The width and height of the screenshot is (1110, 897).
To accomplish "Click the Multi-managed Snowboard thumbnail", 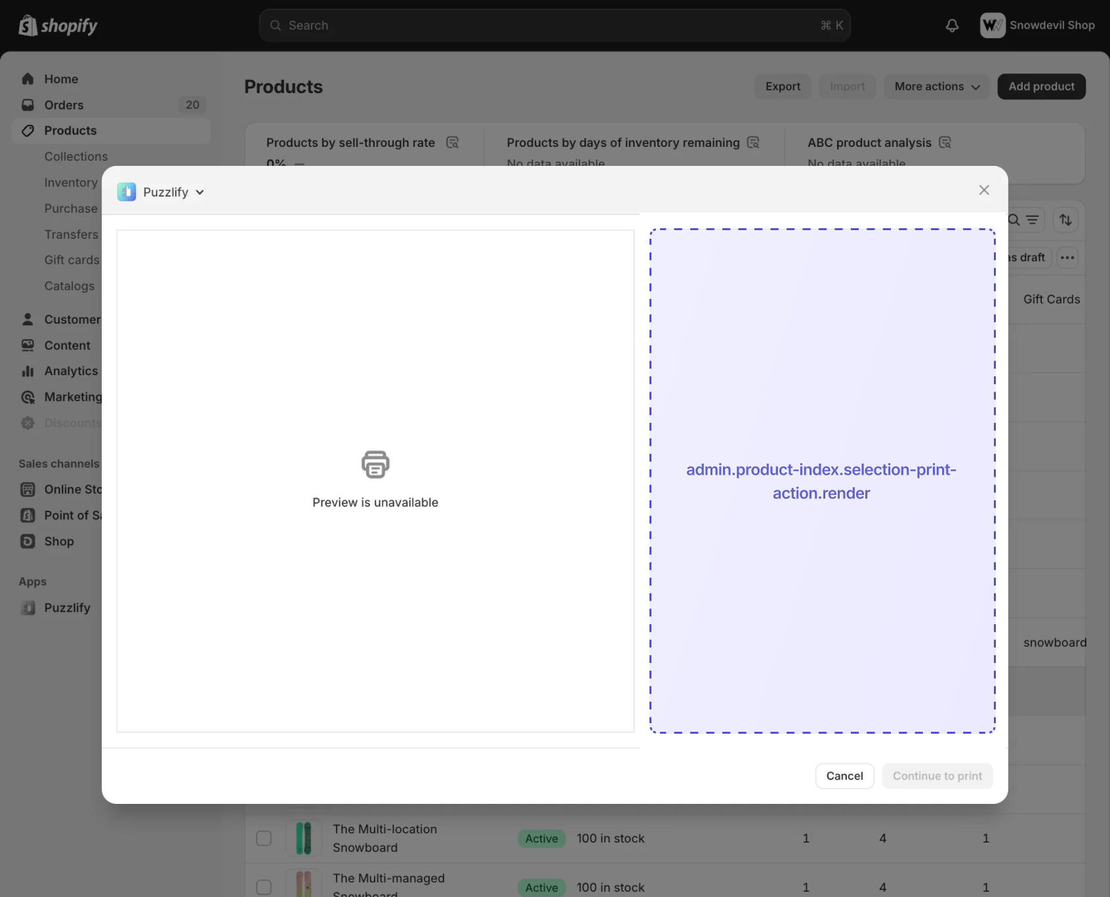I will tap(304, 883).
